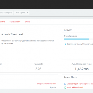This screenshot has width=93, height=93.
Task: Click the Requests count 526
Action: (x=38, y=69)
